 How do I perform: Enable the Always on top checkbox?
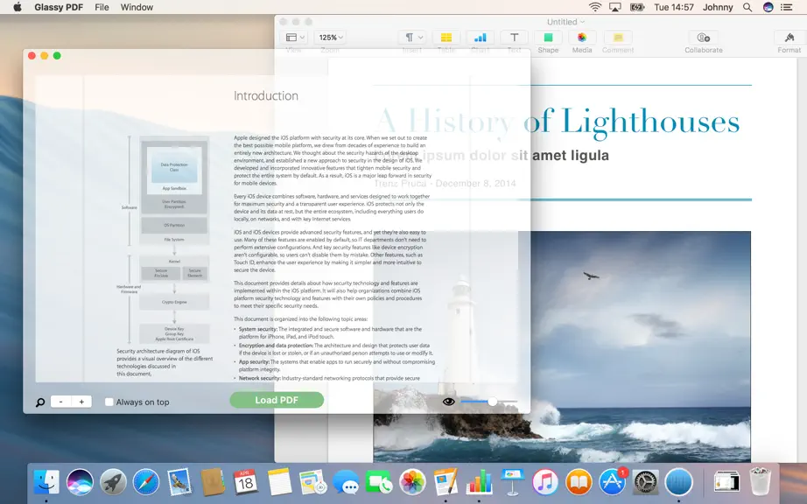click(109, 402)
